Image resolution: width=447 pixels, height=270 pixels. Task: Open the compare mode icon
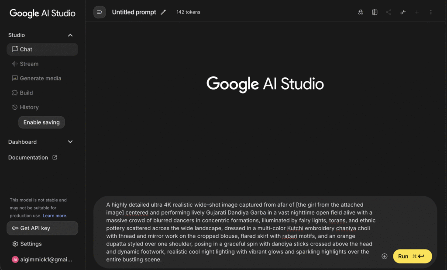(375, 12)
